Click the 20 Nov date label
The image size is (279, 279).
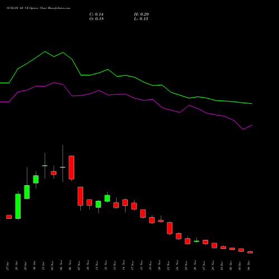(160, 266)
